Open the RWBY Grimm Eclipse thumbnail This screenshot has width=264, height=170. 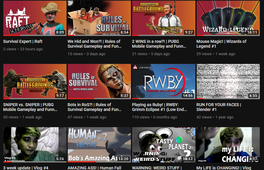tap(164, 82)
